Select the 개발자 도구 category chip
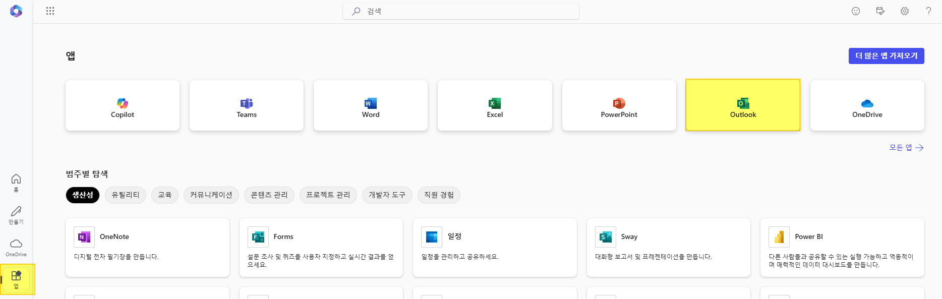The image size is (942, 299). click(387, 195)
